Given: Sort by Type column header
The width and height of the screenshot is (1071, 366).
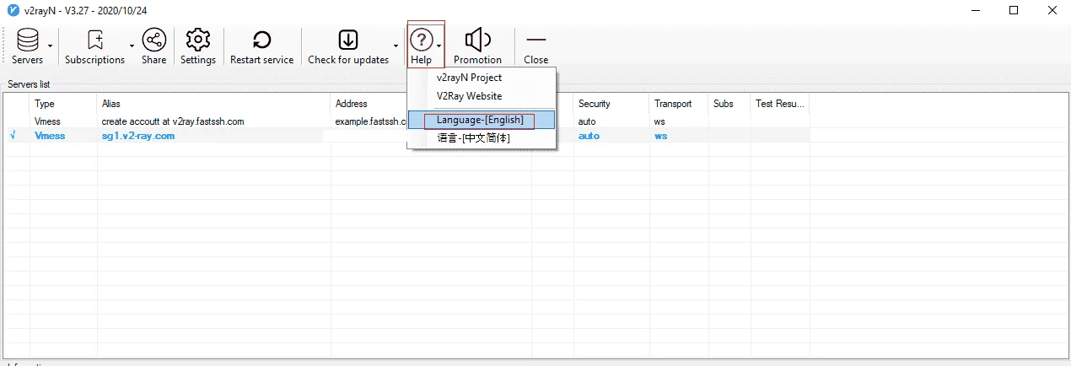Looking at the screenshot, I should pos(63,104).
